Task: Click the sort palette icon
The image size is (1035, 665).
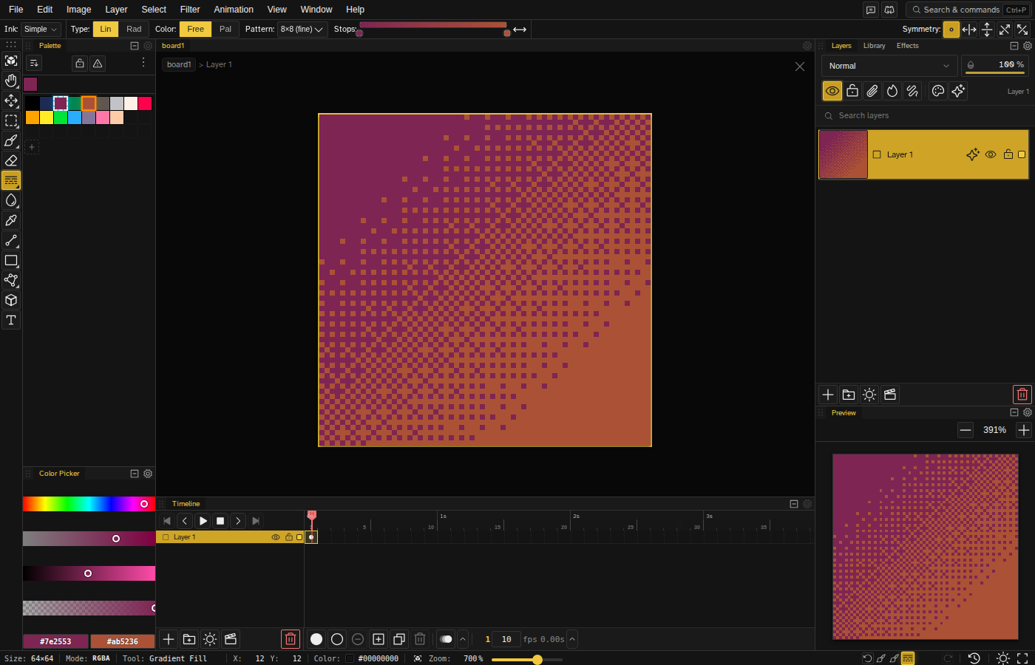Action: (34, 64)
